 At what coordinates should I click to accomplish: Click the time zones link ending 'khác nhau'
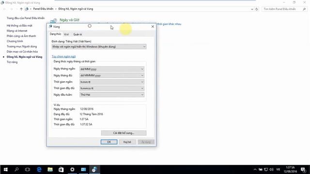point(169,24)
